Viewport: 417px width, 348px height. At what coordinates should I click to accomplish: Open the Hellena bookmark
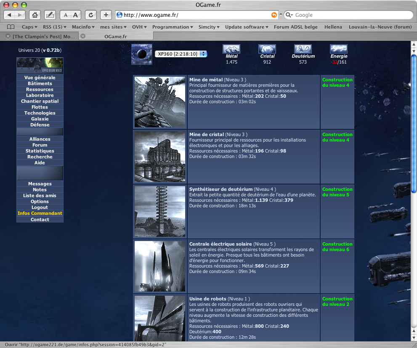pos(333,27)
